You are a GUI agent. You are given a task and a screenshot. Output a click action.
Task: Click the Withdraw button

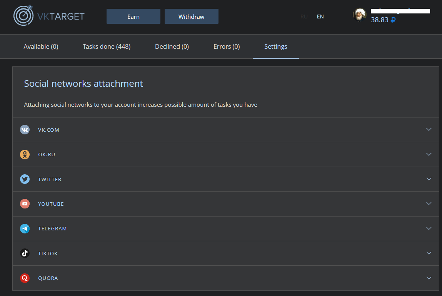click(192, 17)
